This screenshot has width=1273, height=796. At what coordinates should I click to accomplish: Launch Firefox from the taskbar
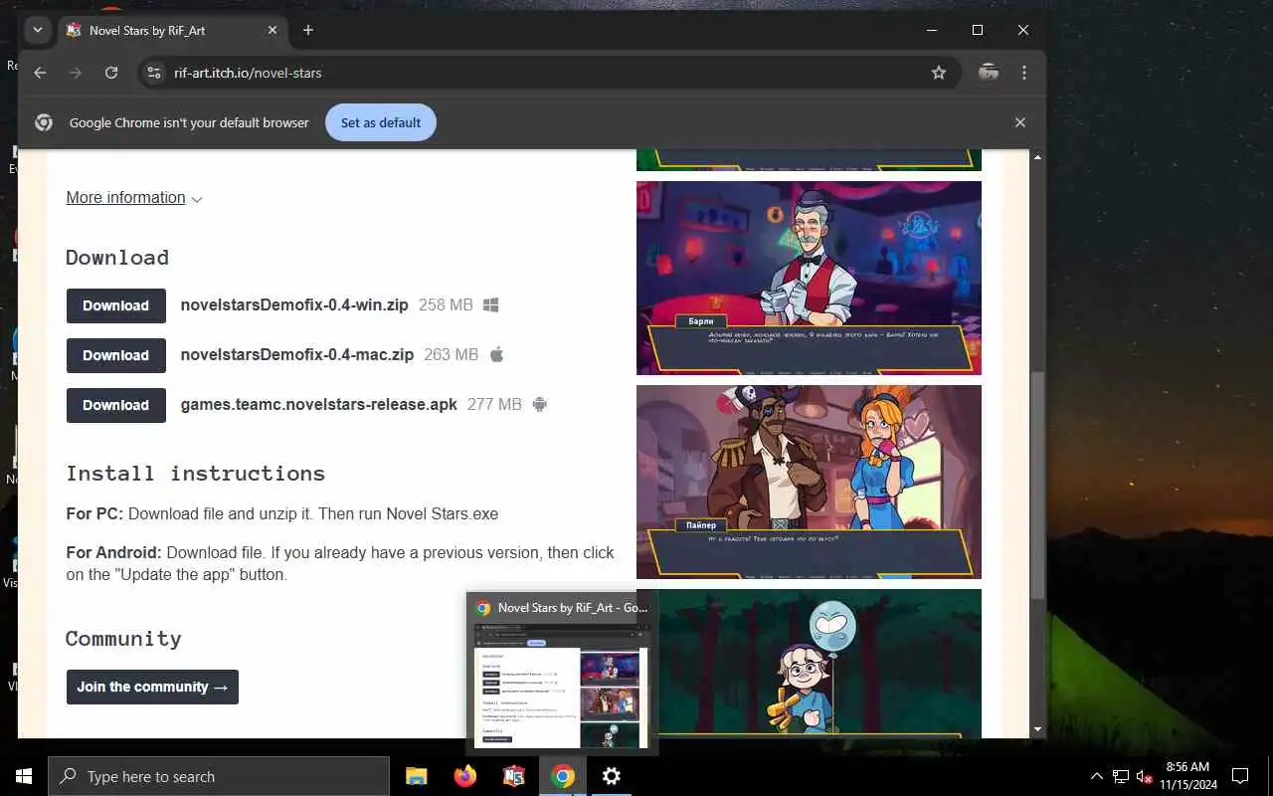(x=464, y=776)
